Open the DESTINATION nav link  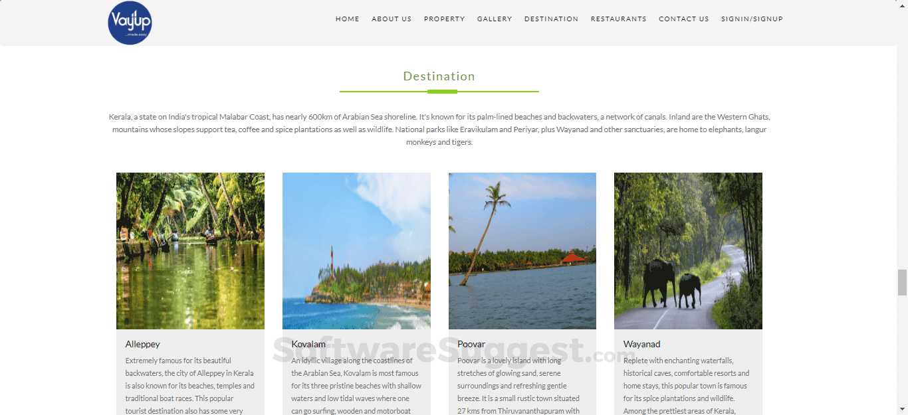[x=551, y=19]
